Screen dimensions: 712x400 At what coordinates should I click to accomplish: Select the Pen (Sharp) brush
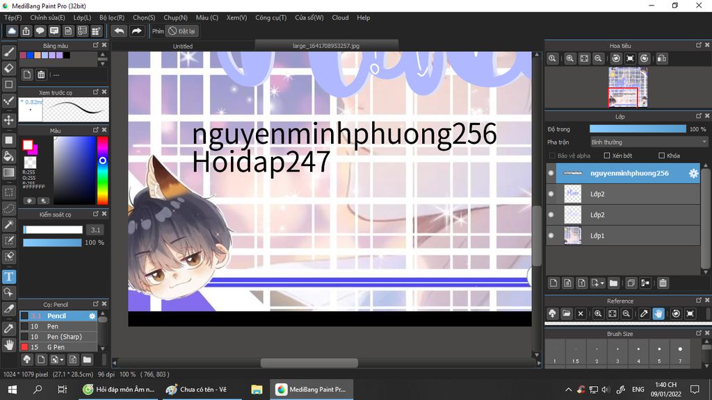pyautogui.click(x=58, y=337)
